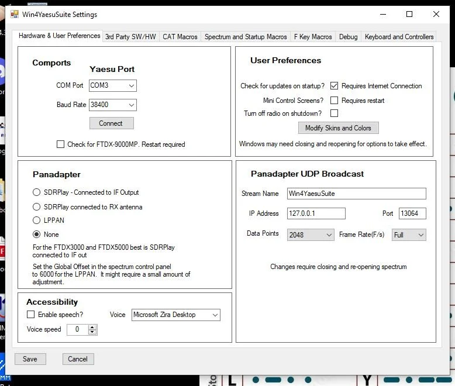Open the 3rd Party SW/HW tab

point(130,37)
